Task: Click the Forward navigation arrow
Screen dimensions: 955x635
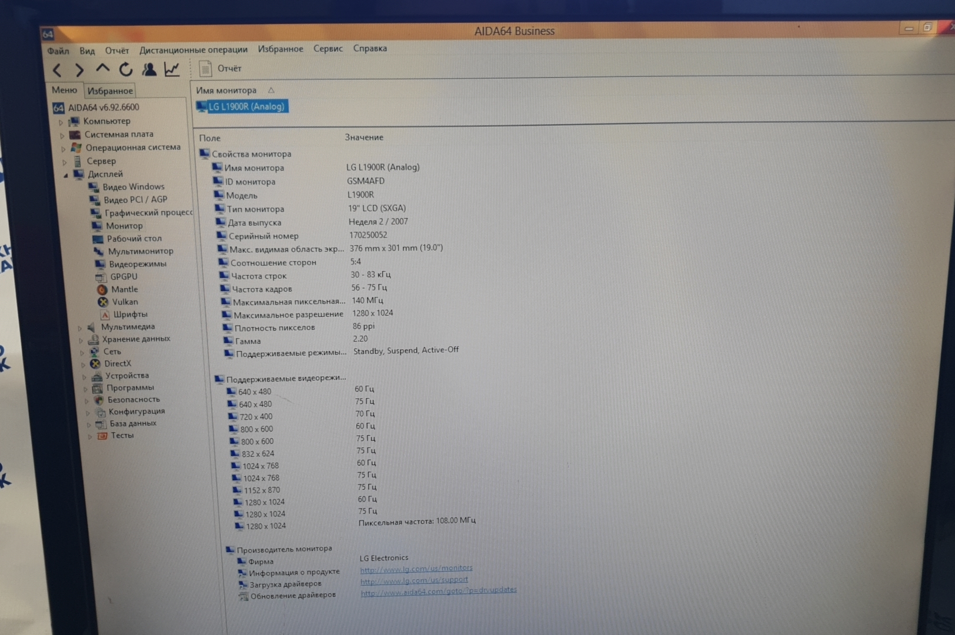Action: [x=79, y=71]
